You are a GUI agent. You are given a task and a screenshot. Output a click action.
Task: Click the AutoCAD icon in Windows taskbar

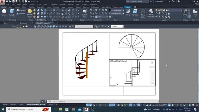[x=86, y=109]
